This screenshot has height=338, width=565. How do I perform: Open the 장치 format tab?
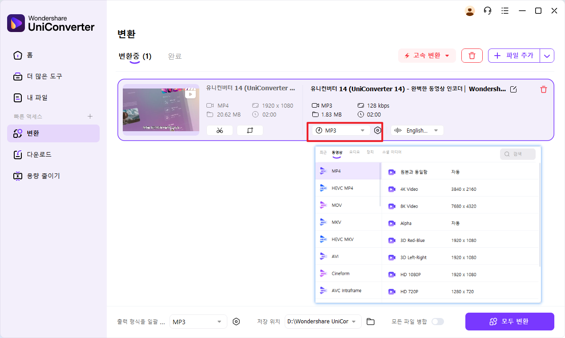[x=370, y=152]
